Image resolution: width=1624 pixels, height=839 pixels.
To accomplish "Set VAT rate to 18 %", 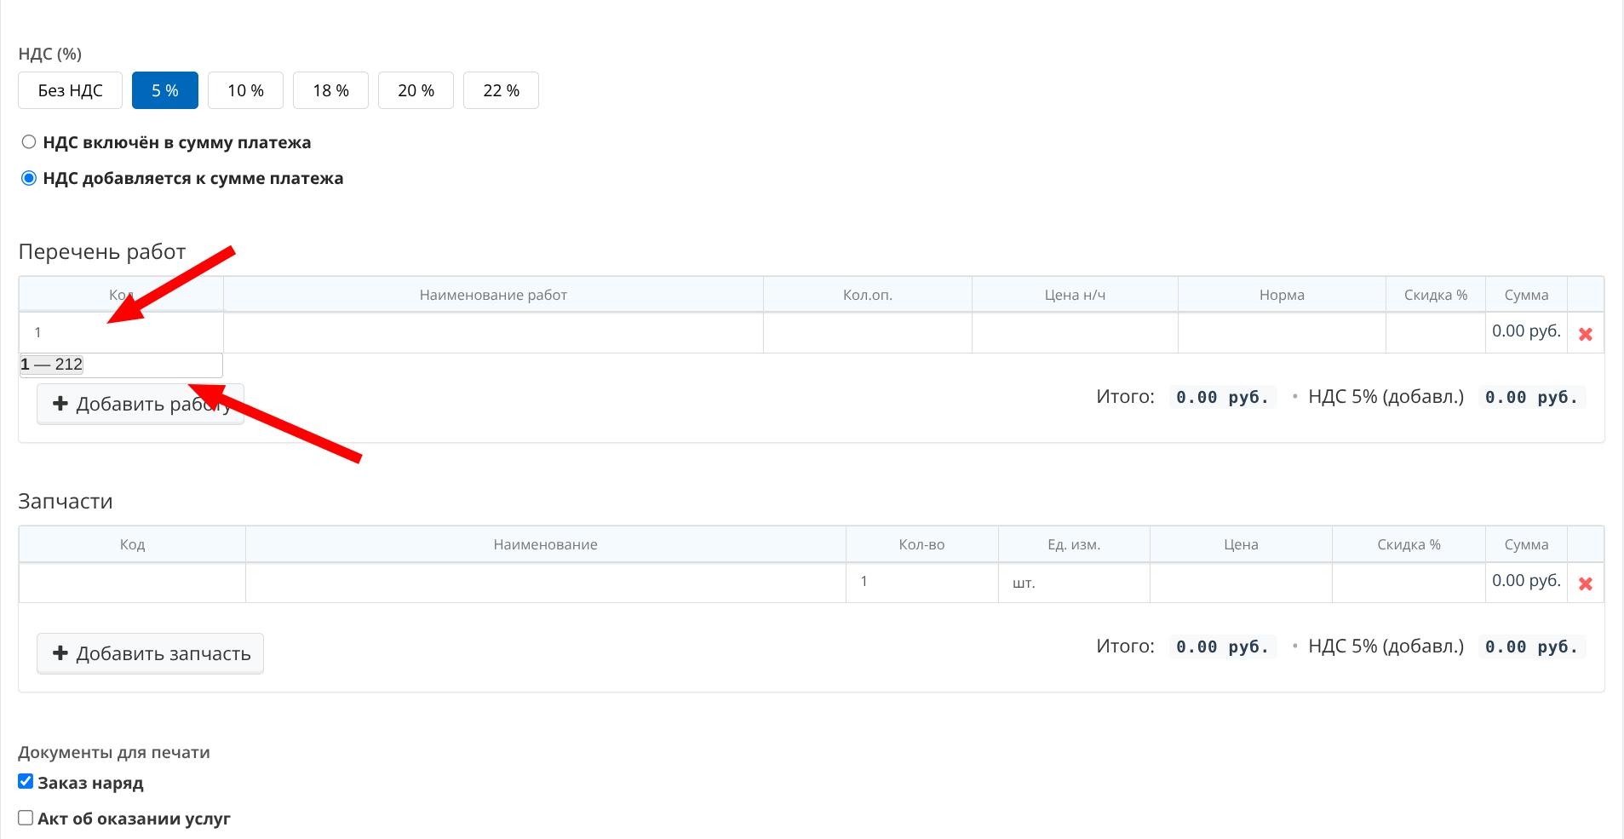I will click(330, 90).
